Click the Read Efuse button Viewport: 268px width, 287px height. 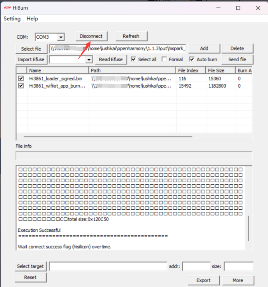click(111, 59)
